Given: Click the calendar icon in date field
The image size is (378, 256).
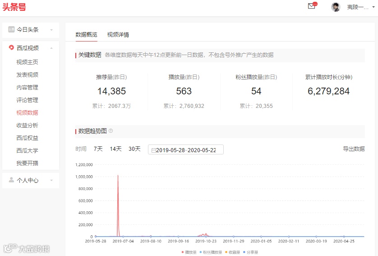Looking at the screenshot, I should (x=153, y=150).
